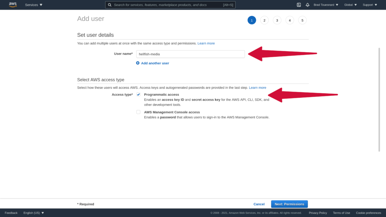Click inside the User name input field
Image resolution: width=386 pixels, height=217 pixels.
click(x=190, y=54)
